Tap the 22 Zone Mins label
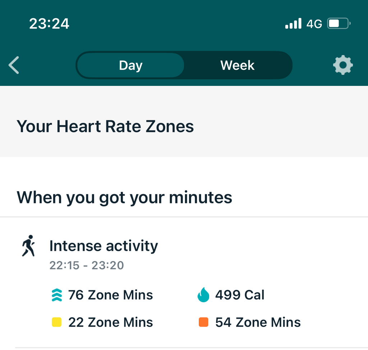This screenshot has width=368, height=350. 110,322
